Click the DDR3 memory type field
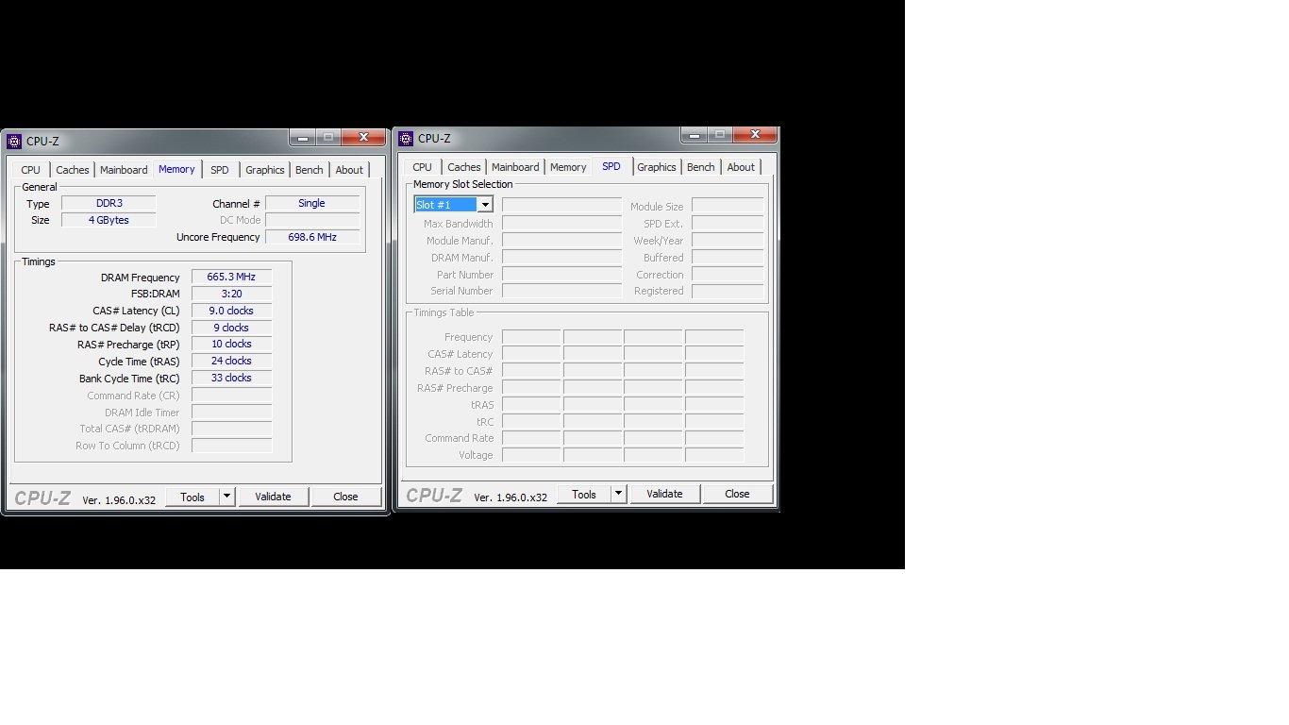The height and width of the screenshot is (725, 1289). tap(109, 203)
